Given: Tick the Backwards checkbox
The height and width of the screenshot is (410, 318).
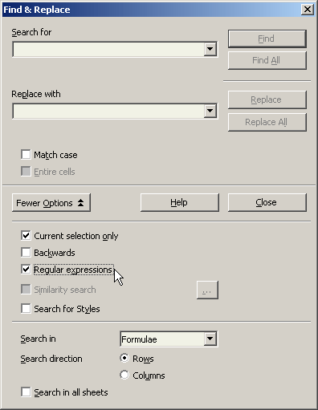Looking at the screenshot, I should [x=26, y=252].
